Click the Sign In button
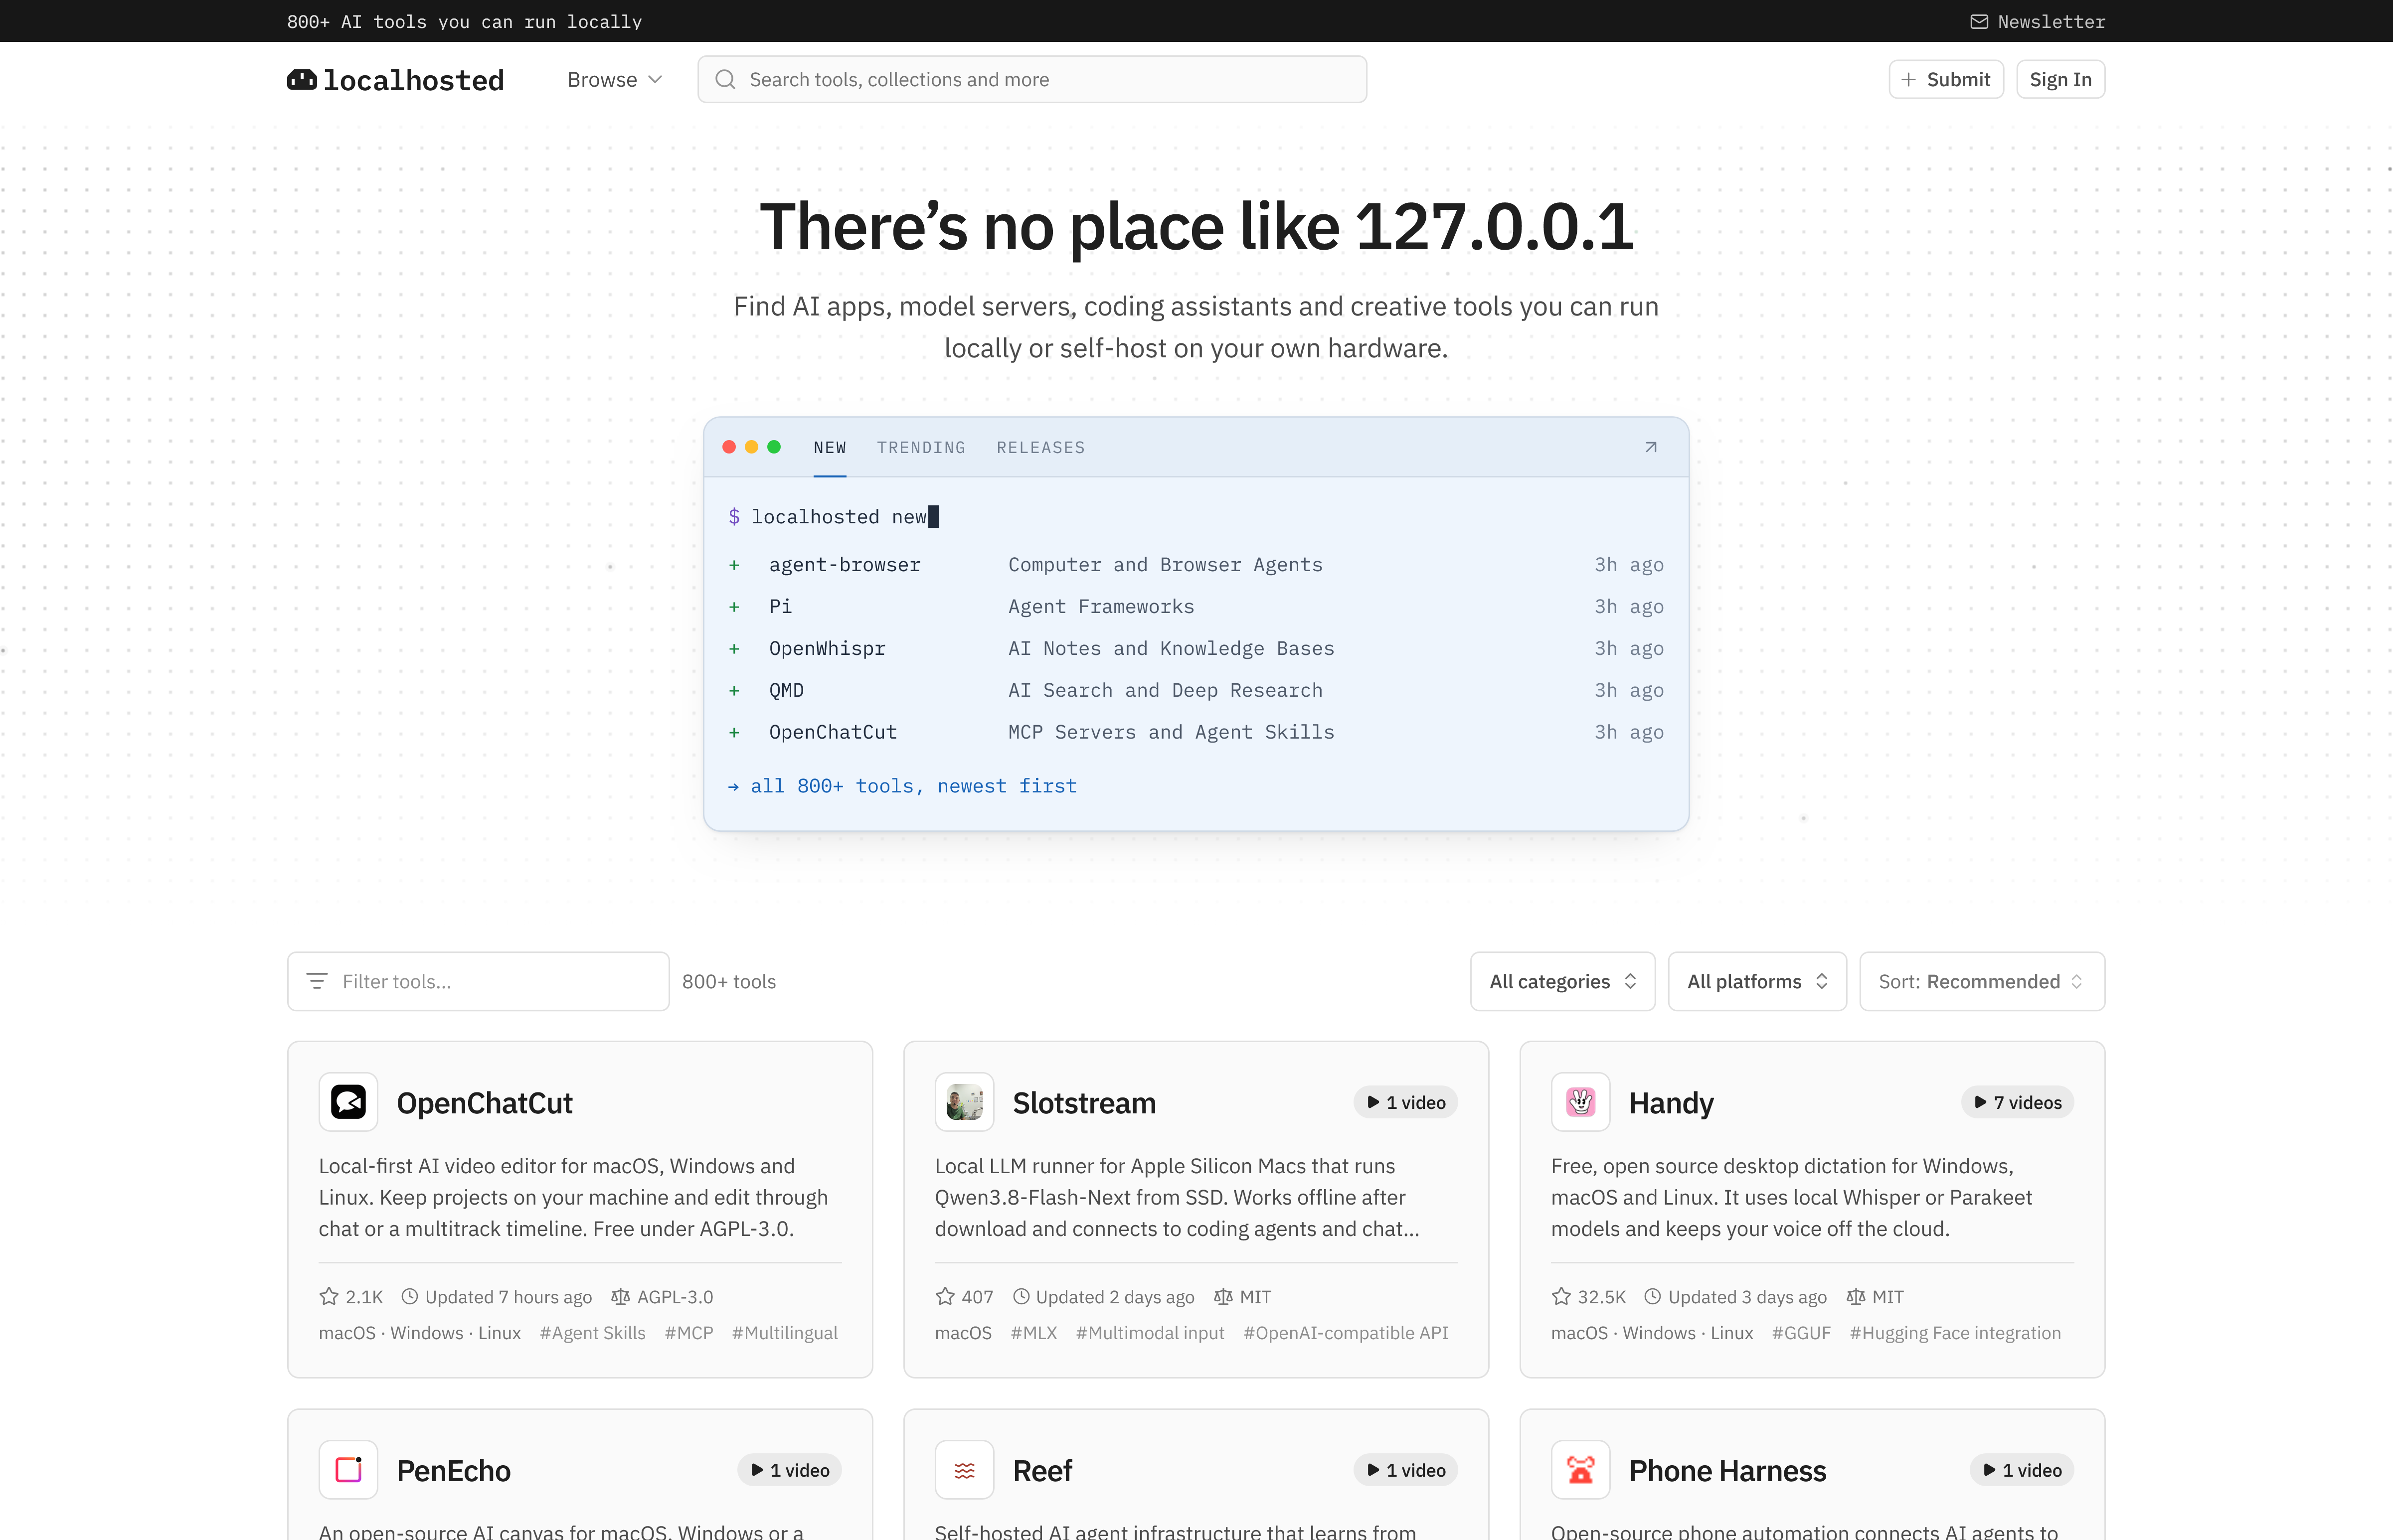Viewport: 2393px width, 1540px height. (2060, 80)
